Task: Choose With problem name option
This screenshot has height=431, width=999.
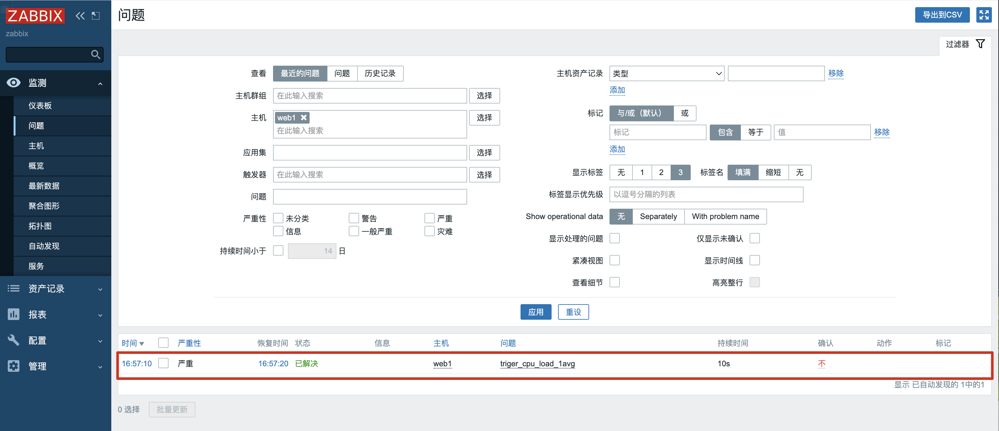Action: [x=725, y=216]
